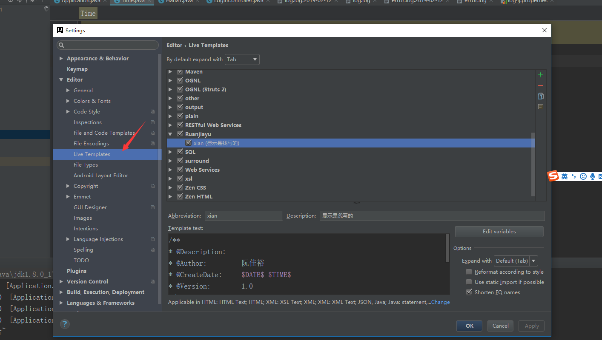Image resolution: width=602 pixels, height=340 pixels.
Task: Focus the Description input field
Action: [x=432, y=216]
